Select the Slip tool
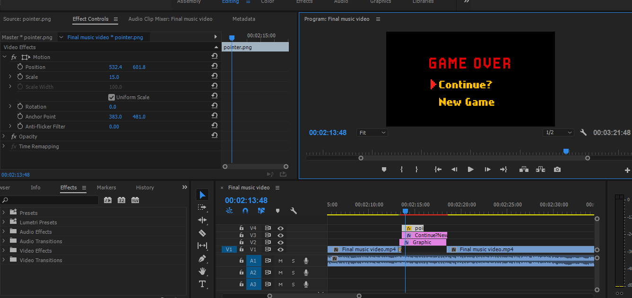This screenshot has height=298, width=632. pos(202,246)
